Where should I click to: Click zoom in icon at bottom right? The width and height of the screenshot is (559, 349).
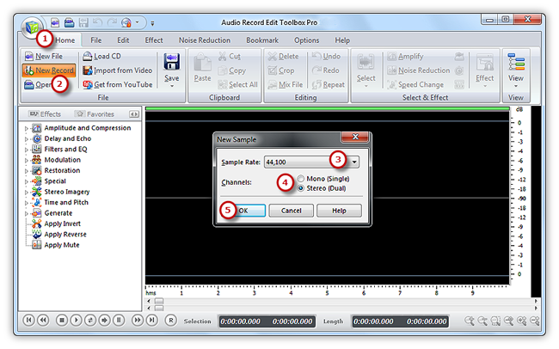[470, 321]
